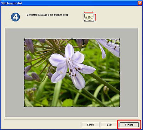Image resolution: width=143 pixels, height=130 pixels.
Task: Click the Stitch-assist 4/4 title bar
Action: click(x=69, y=3)
